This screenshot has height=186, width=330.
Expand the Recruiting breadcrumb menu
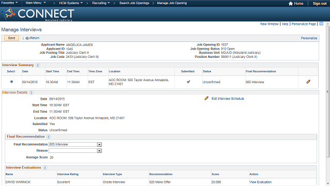click(101, 3)
